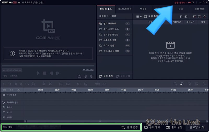Play the preview
Viewport: 209px width, 132px height.
[38, 73]
